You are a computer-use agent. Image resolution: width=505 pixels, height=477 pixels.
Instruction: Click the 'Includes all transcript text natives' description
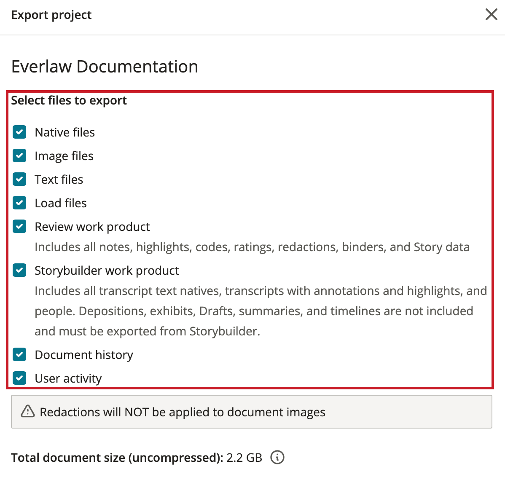click(261, 311)
